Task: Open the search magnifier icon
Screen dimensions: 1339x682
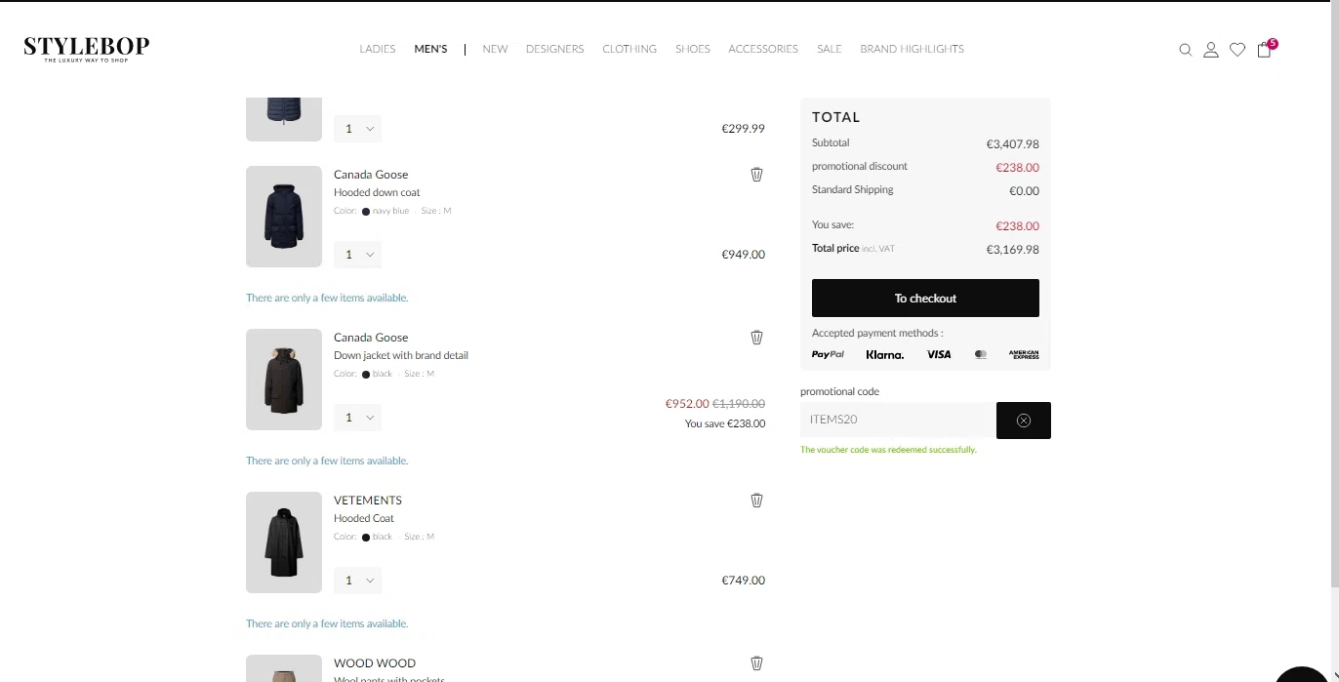Action: pos(1186,50)
